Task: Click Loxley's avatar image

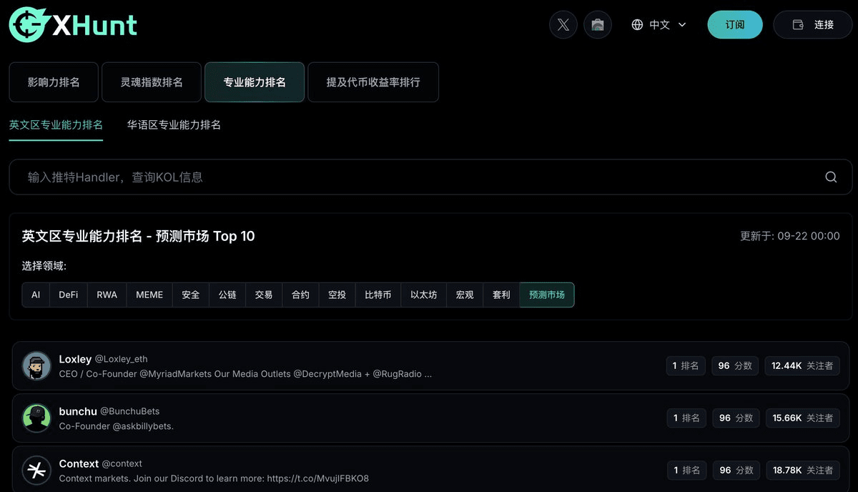Action: click(x=36, y=365)
